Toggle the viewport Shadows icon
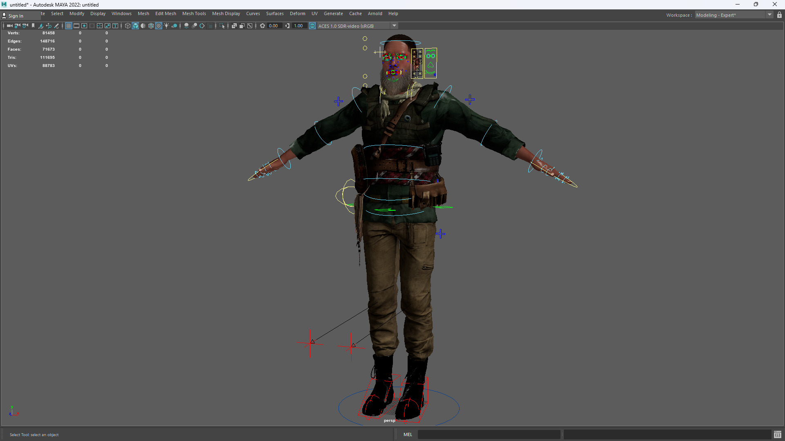 click(174, 26)
